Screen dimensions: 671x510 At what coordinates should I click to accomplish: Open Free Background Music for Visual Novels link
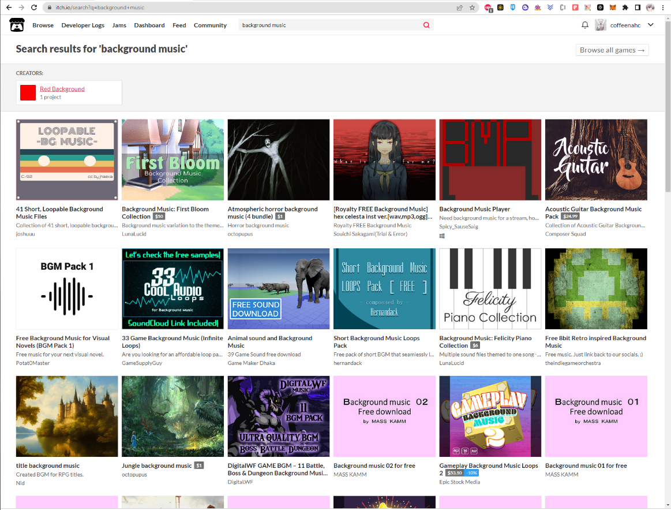pos(62,341)
